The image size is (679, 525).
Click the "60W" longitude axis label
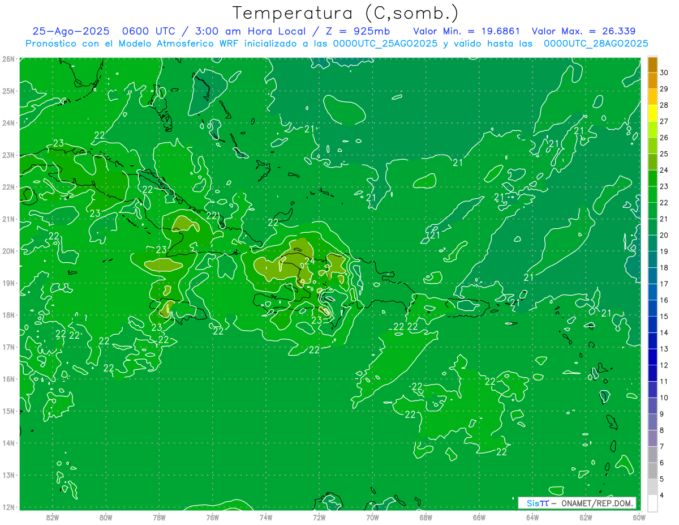pyautogui.click(x=639, y=517)
